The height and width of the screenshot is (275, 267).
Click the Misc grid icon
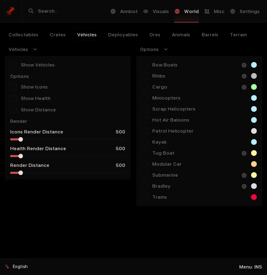[x=207, y=11]
